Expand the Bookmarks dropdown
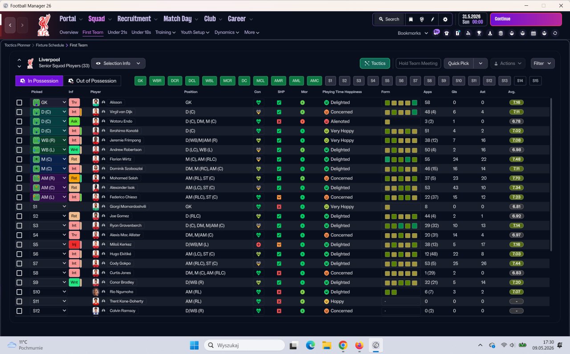The height and width of the screenshot is (354, 570). pos(413,33)
